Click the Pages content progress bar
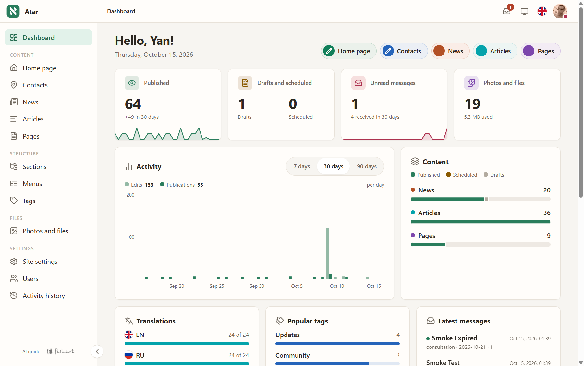584x366 pixels. click(481, 244)
